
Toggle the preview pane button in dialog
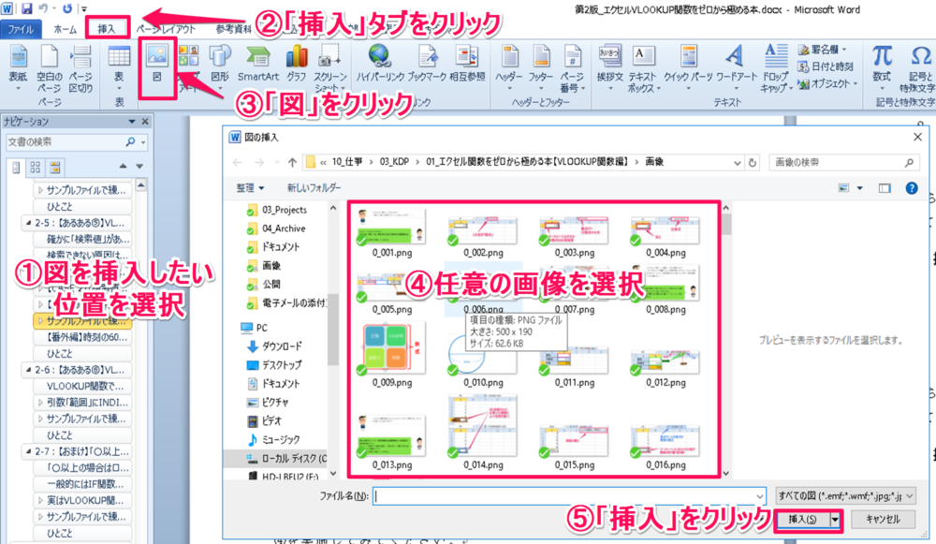(x=883, y=188)
